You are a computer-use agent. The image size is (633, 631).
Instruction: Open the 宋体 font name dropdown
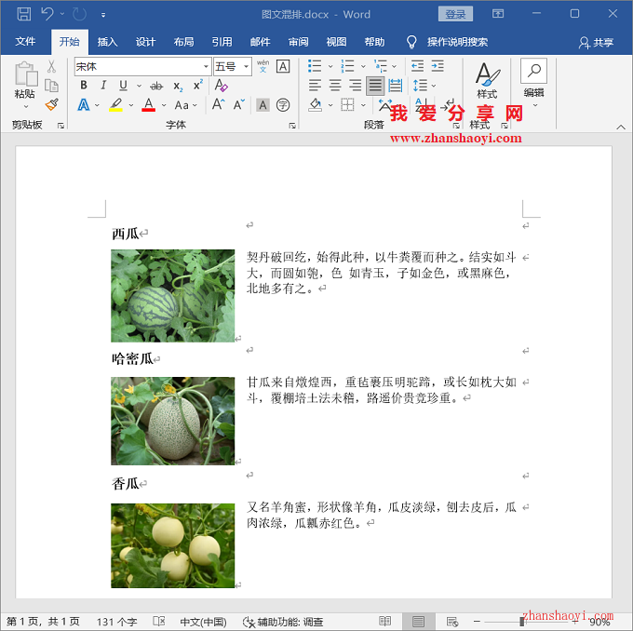(206, 67)
